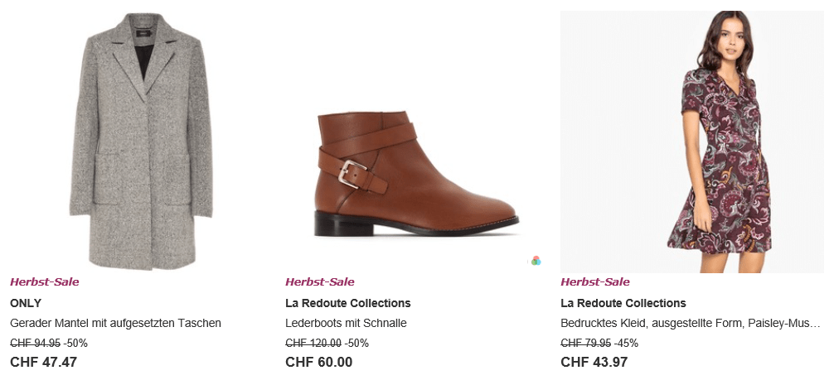
Task: Open the 'Bedrucktes Kleid, ausgestellte Form' title
Action: pos(690,323)
